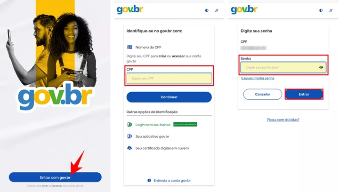Click the Continuar button
Image resolution: width=339 pixels, height=192 pixels.
(169, 97)
